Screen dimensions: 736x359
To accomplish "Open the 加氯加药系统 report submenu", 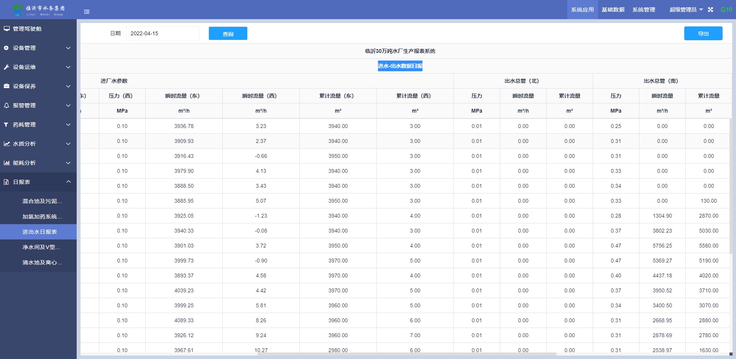I will coord(38,216).
